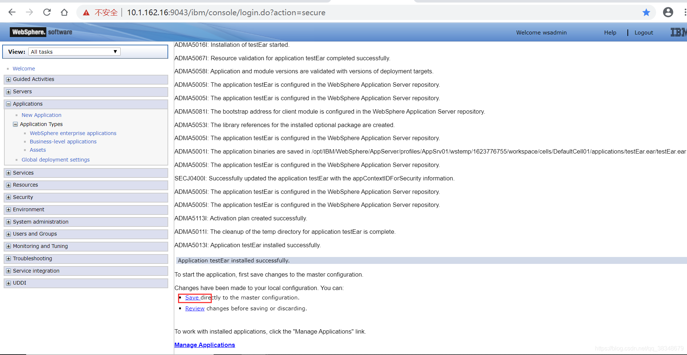
Task: Open the Assets link
Action: pos(38,150)
